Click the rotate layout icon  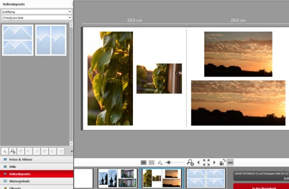[x=223, y=163]
